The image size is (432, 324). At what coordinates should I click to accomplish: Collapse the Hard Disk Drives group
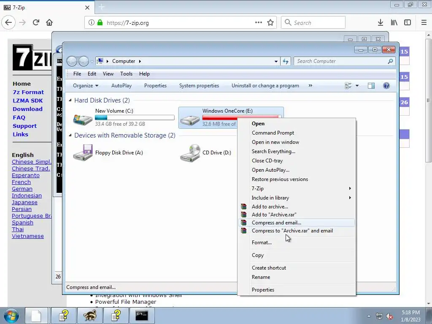click(70, 100)
